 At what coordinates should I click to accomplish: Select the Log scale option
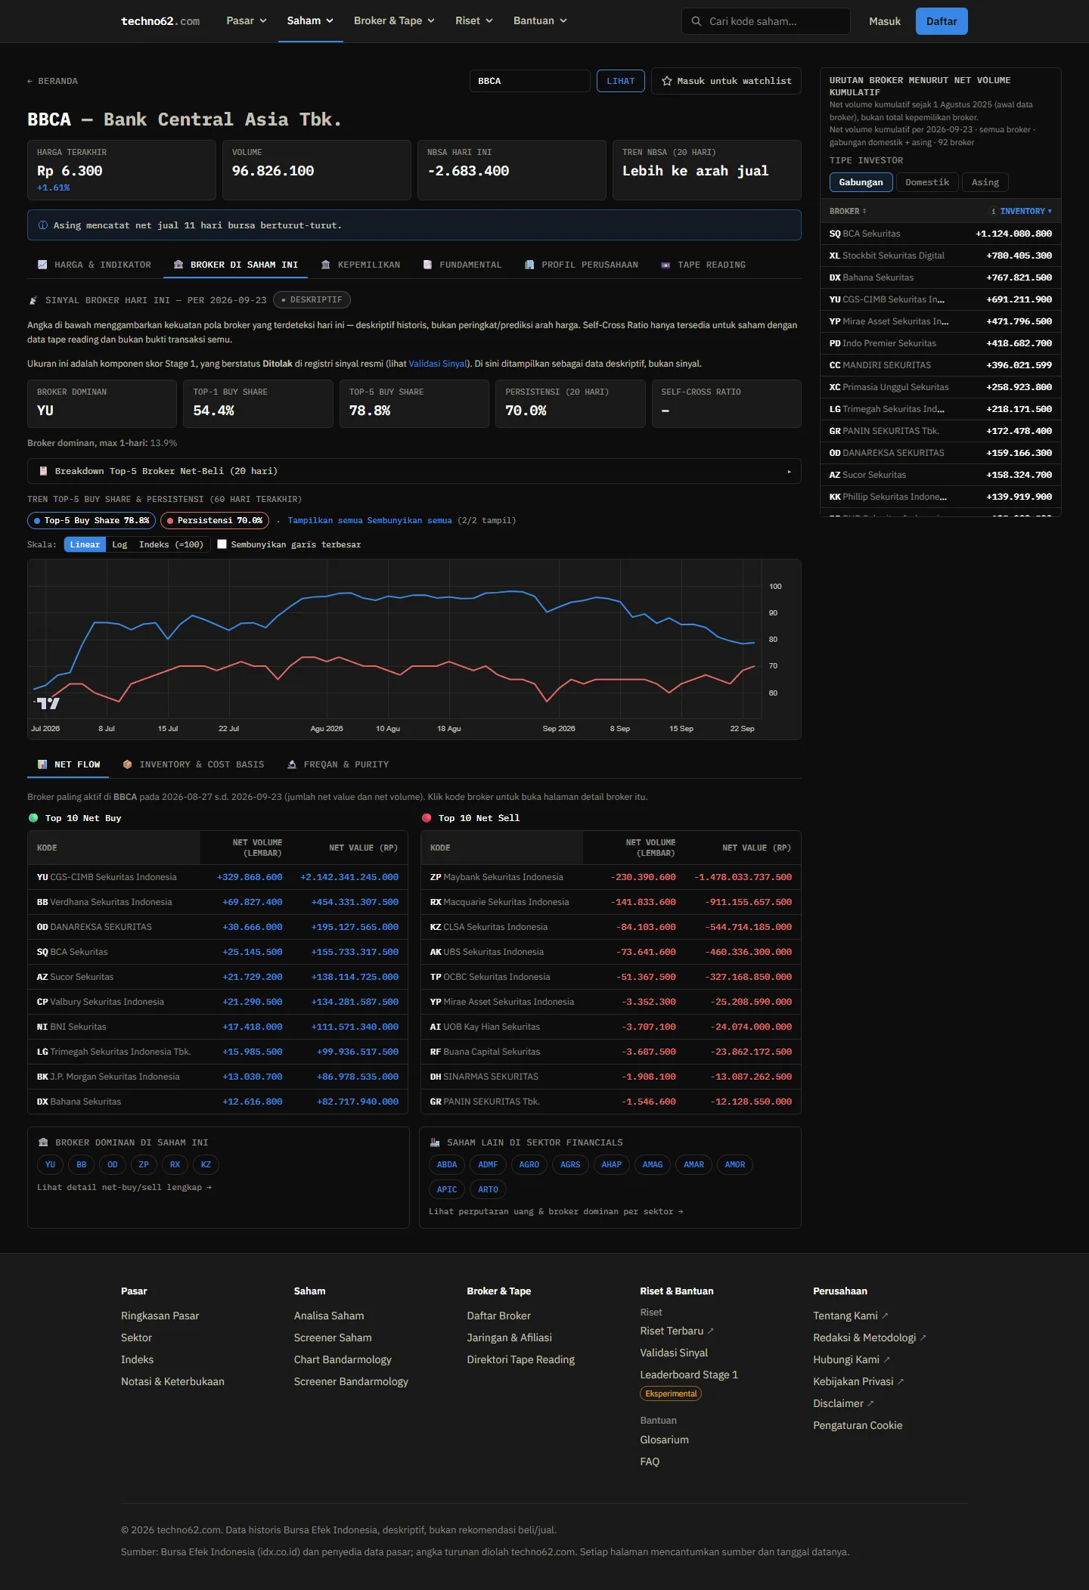(x=119, y=544)
